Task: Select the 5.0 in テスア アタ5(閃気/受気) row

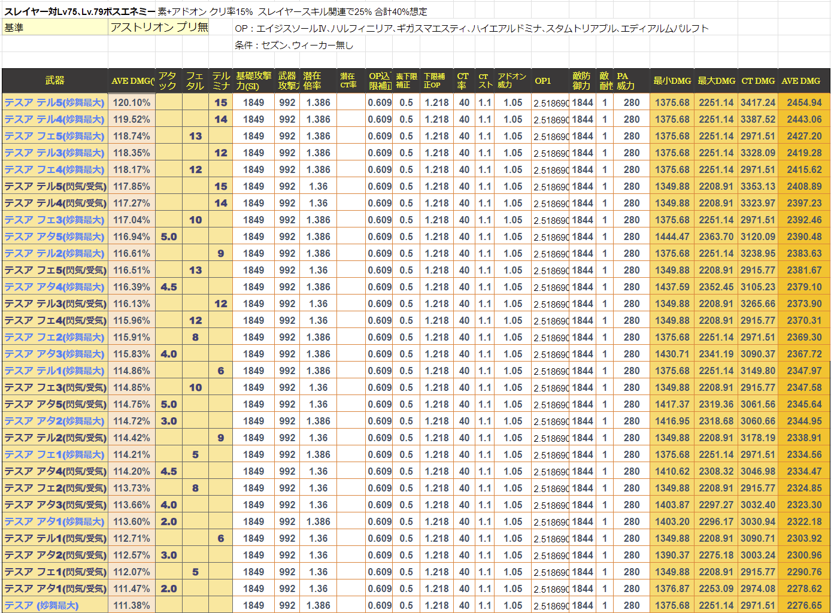Action: [169, 404]
